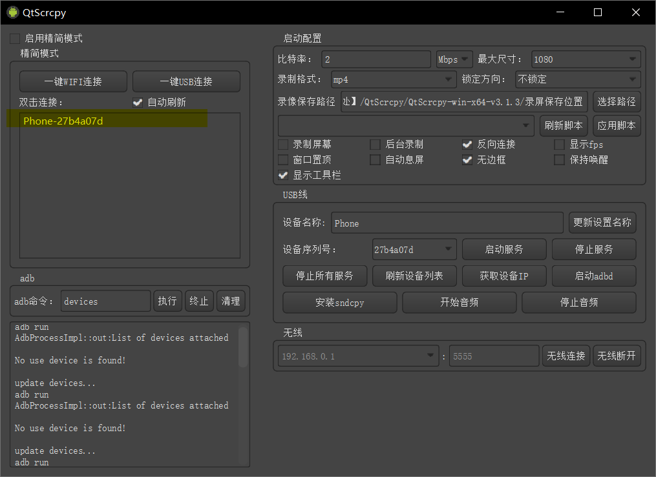Click the 清理 log button
Screen dimensions: 656x477
click(231, 301)
